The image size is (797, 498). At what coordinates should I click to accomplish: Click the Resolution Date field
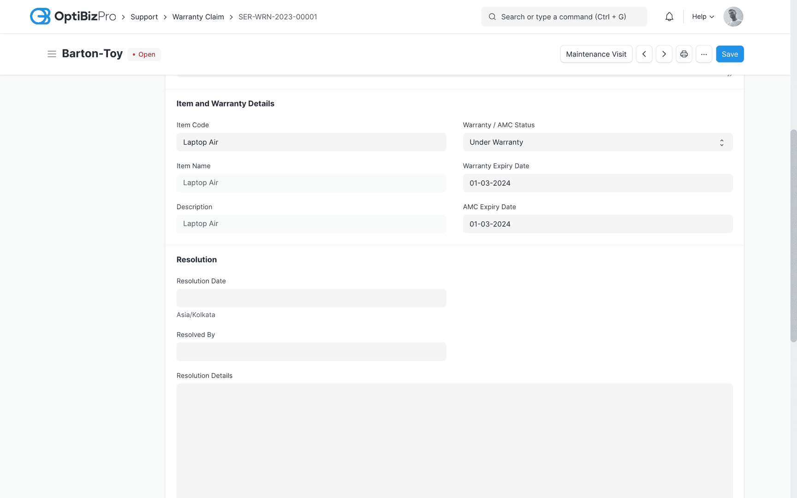pos(311,298)
